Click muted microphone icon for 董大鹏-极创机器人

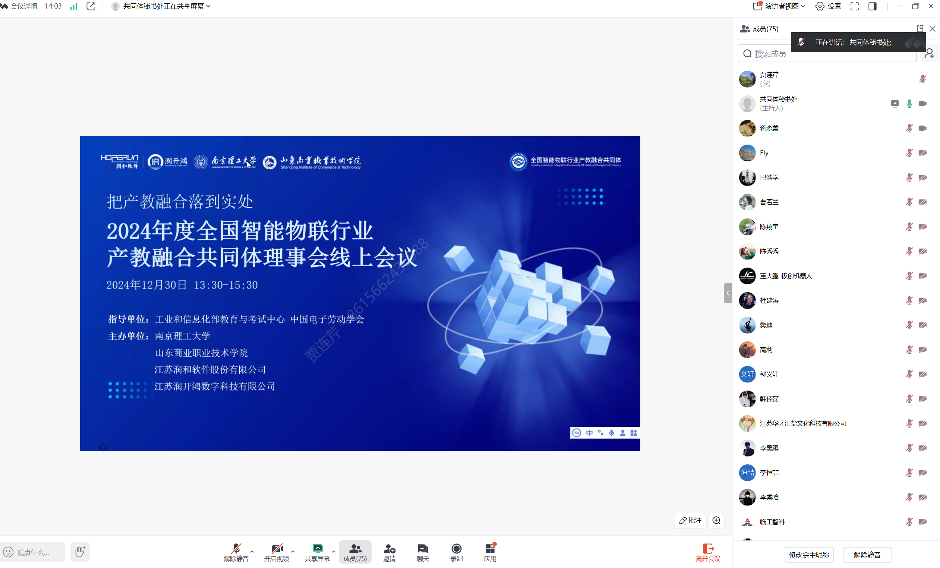pyautogui.click(x=909, y=276)
